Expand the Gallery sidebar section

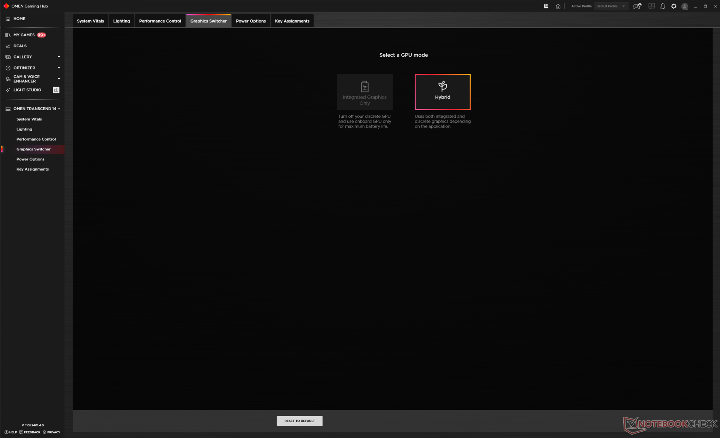coord(59,57)
